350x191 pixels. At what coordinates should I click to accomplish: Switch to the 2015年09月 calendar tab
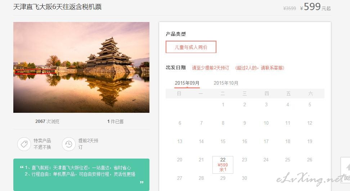(187, 83)
